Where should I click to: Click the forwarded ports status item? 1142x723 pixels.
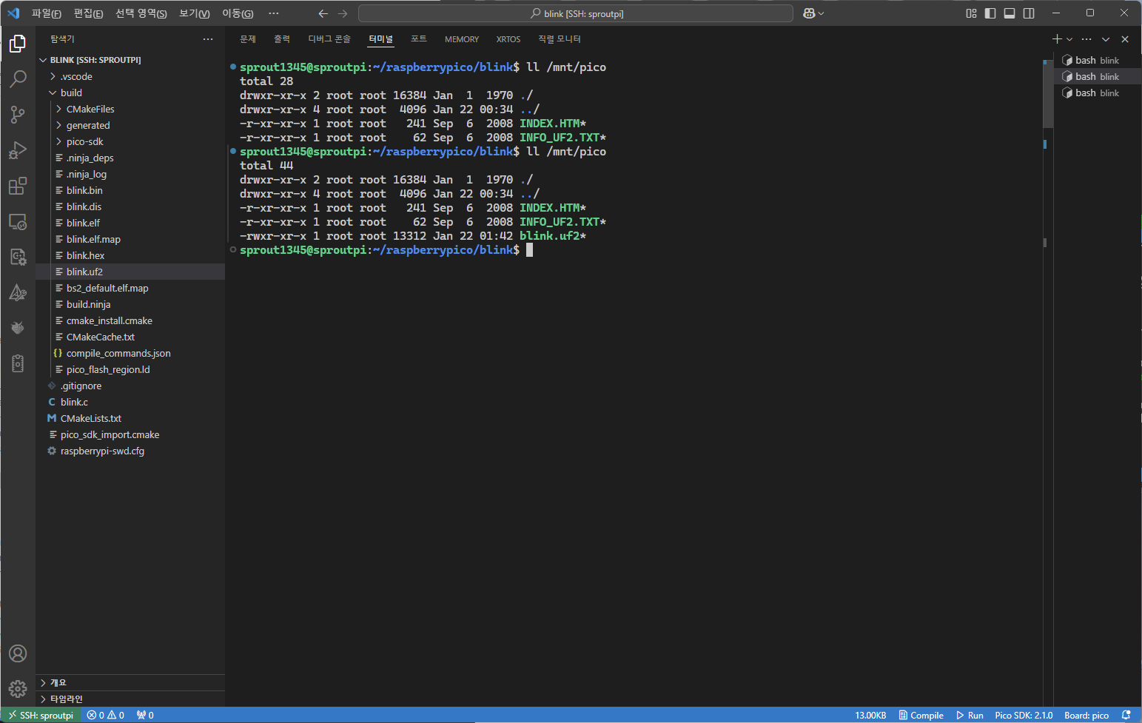point(145,715)
